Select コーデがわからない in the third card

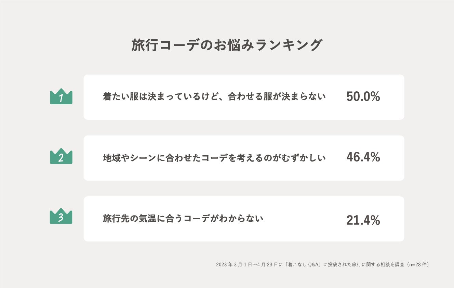point(224,219)
